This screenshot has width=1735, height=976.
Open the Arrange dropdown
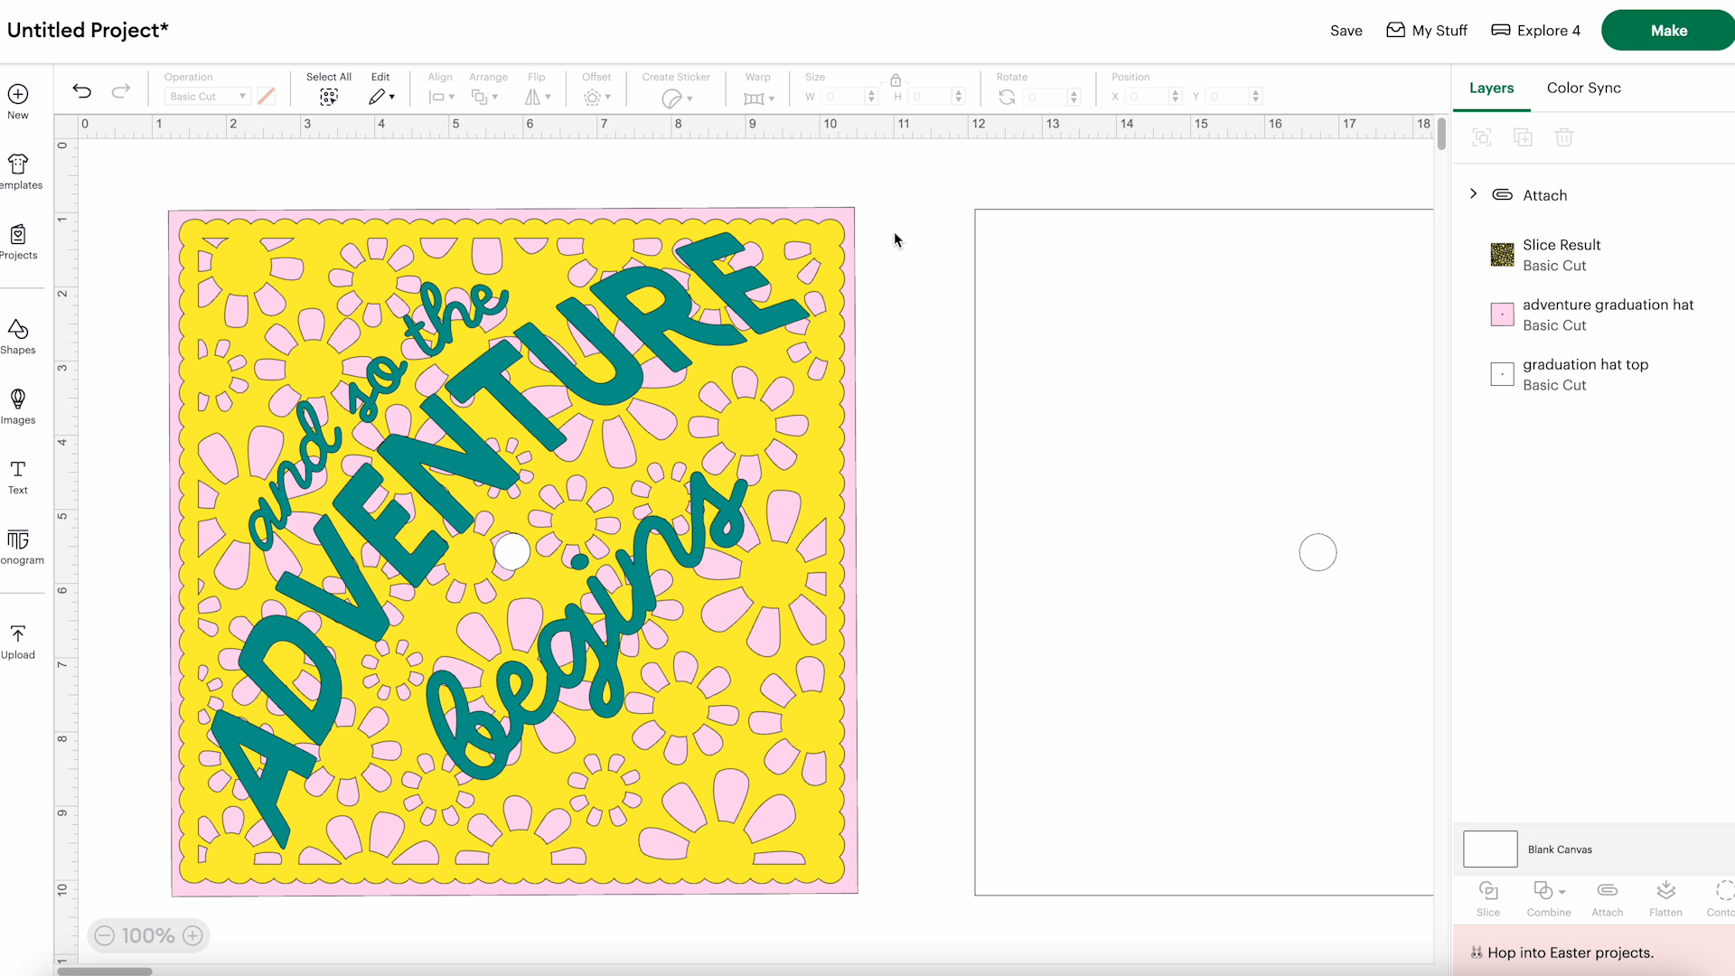click(x=485, y=97)
